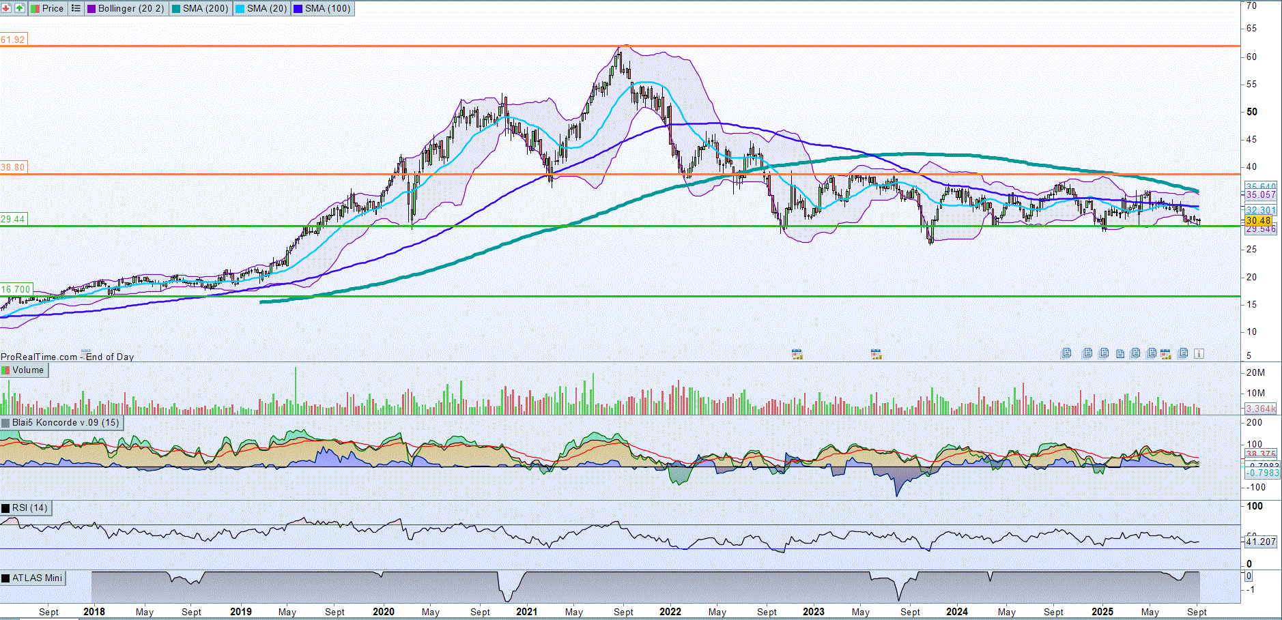Open the calendar event icon near mid-2023
The image size is (1282, 620).
(876, 354)
